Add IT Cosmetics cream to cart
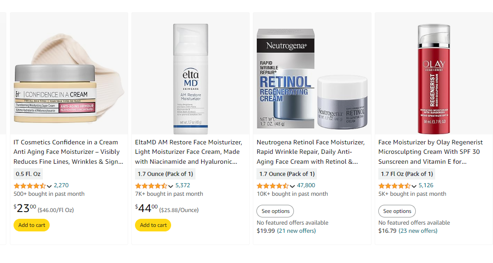The image size is (493, 263). point(32,225)
